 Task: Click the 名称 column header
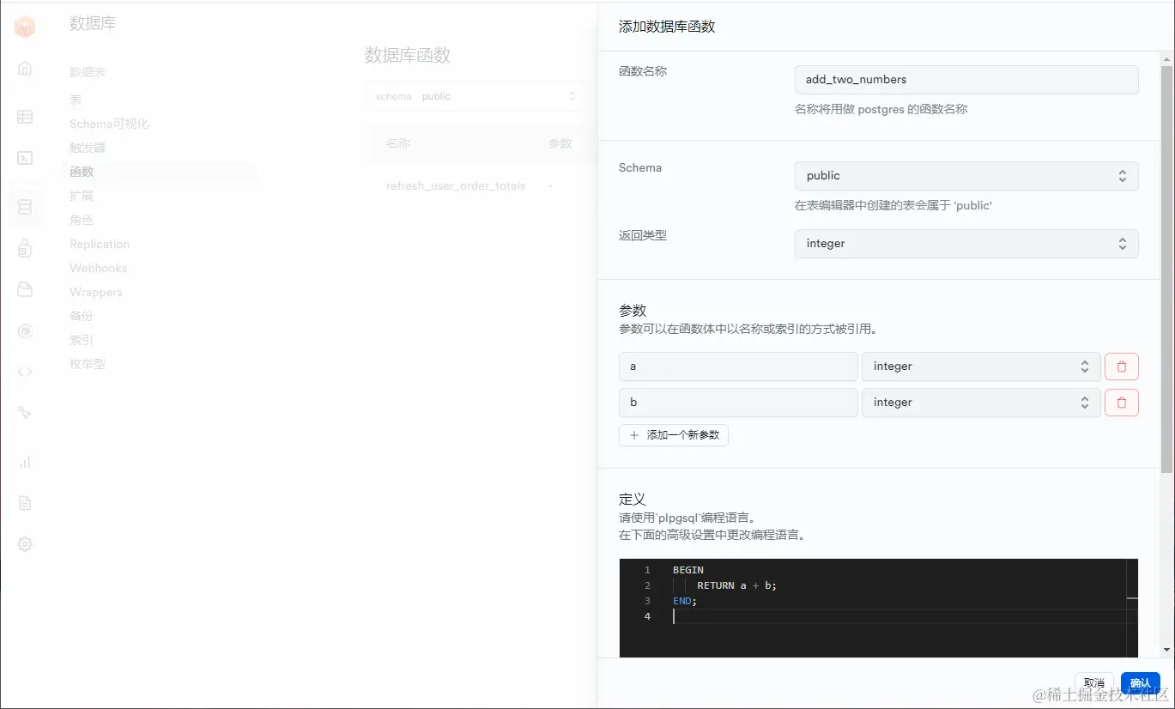coord(398,143)
